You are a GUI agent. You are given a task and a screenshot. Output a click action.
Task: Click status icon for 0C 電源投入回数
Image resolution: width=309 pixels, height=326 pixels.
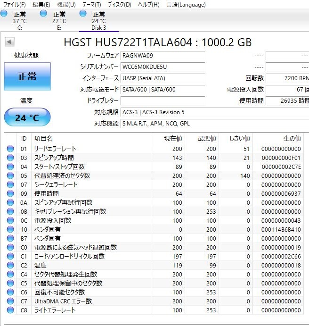10,220
